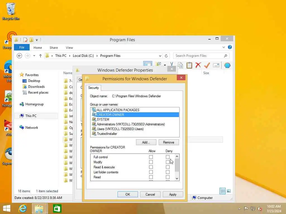This screenshot has width=286, height=214.
Task: Go back with the Back arrow
Action: [x=19, y=56]
